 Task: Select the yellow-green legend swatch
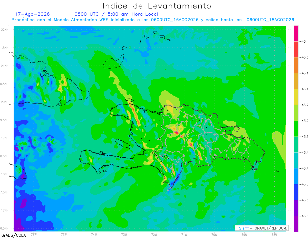[296, 112]
